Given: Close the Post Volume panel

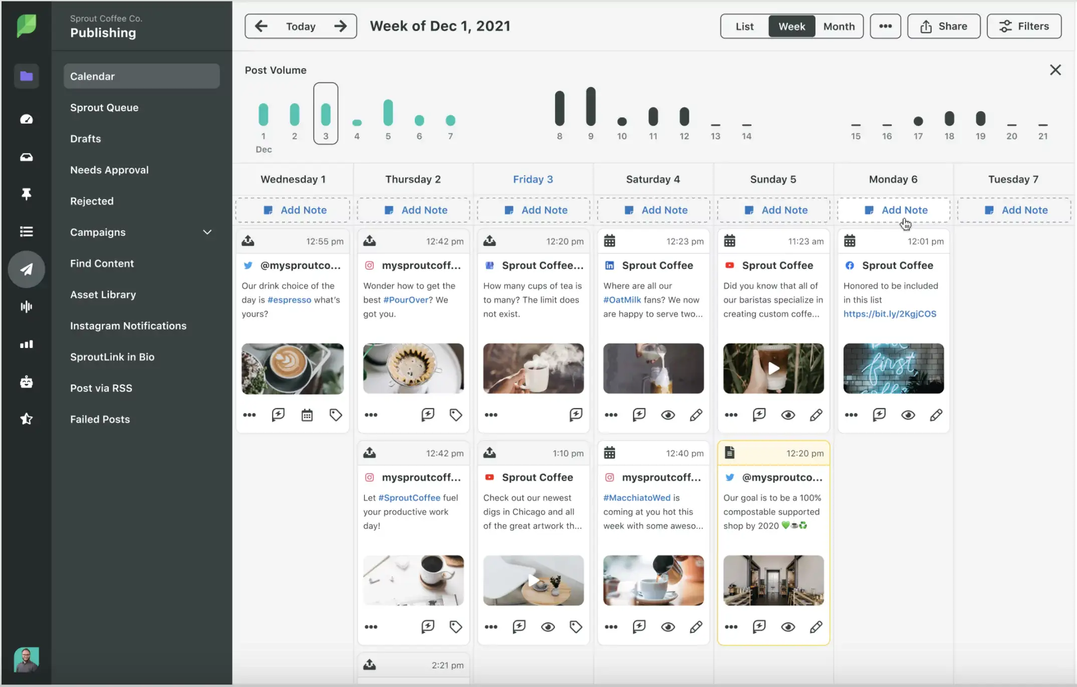Looking at the screenshot, I should coord(1055,70).
